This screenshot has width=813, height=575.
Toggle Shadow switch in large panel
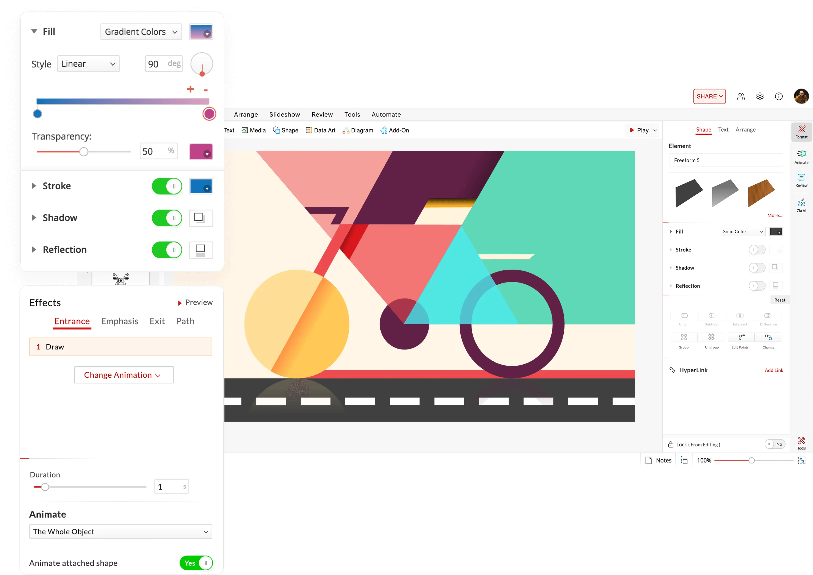tap(167, 218)
